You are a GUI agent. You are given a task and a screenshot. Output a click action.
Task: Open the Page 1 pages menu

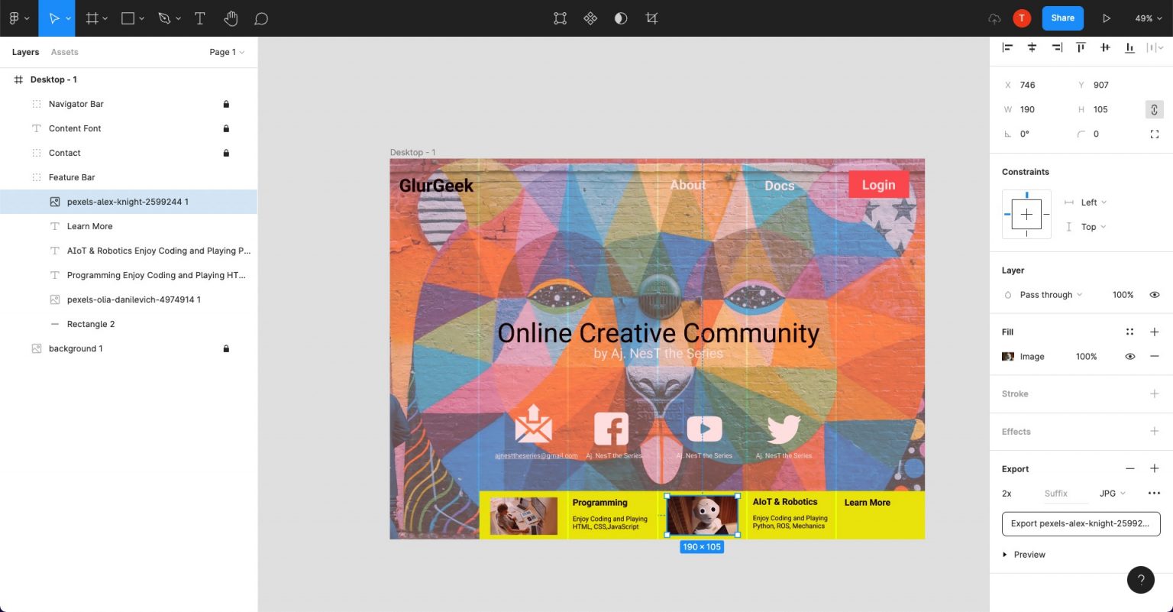click(x=226, y=52)
